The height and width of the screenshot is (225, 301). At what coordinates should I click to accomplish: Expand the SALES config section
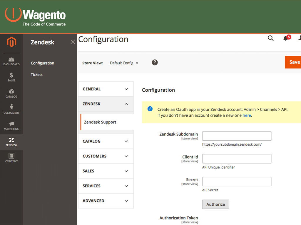tap(106, 171)
